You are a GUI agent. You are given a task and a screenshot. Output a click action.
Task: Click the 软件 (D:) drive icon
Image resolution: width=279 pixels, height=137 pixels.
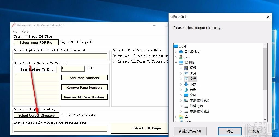tap(186, 106)
